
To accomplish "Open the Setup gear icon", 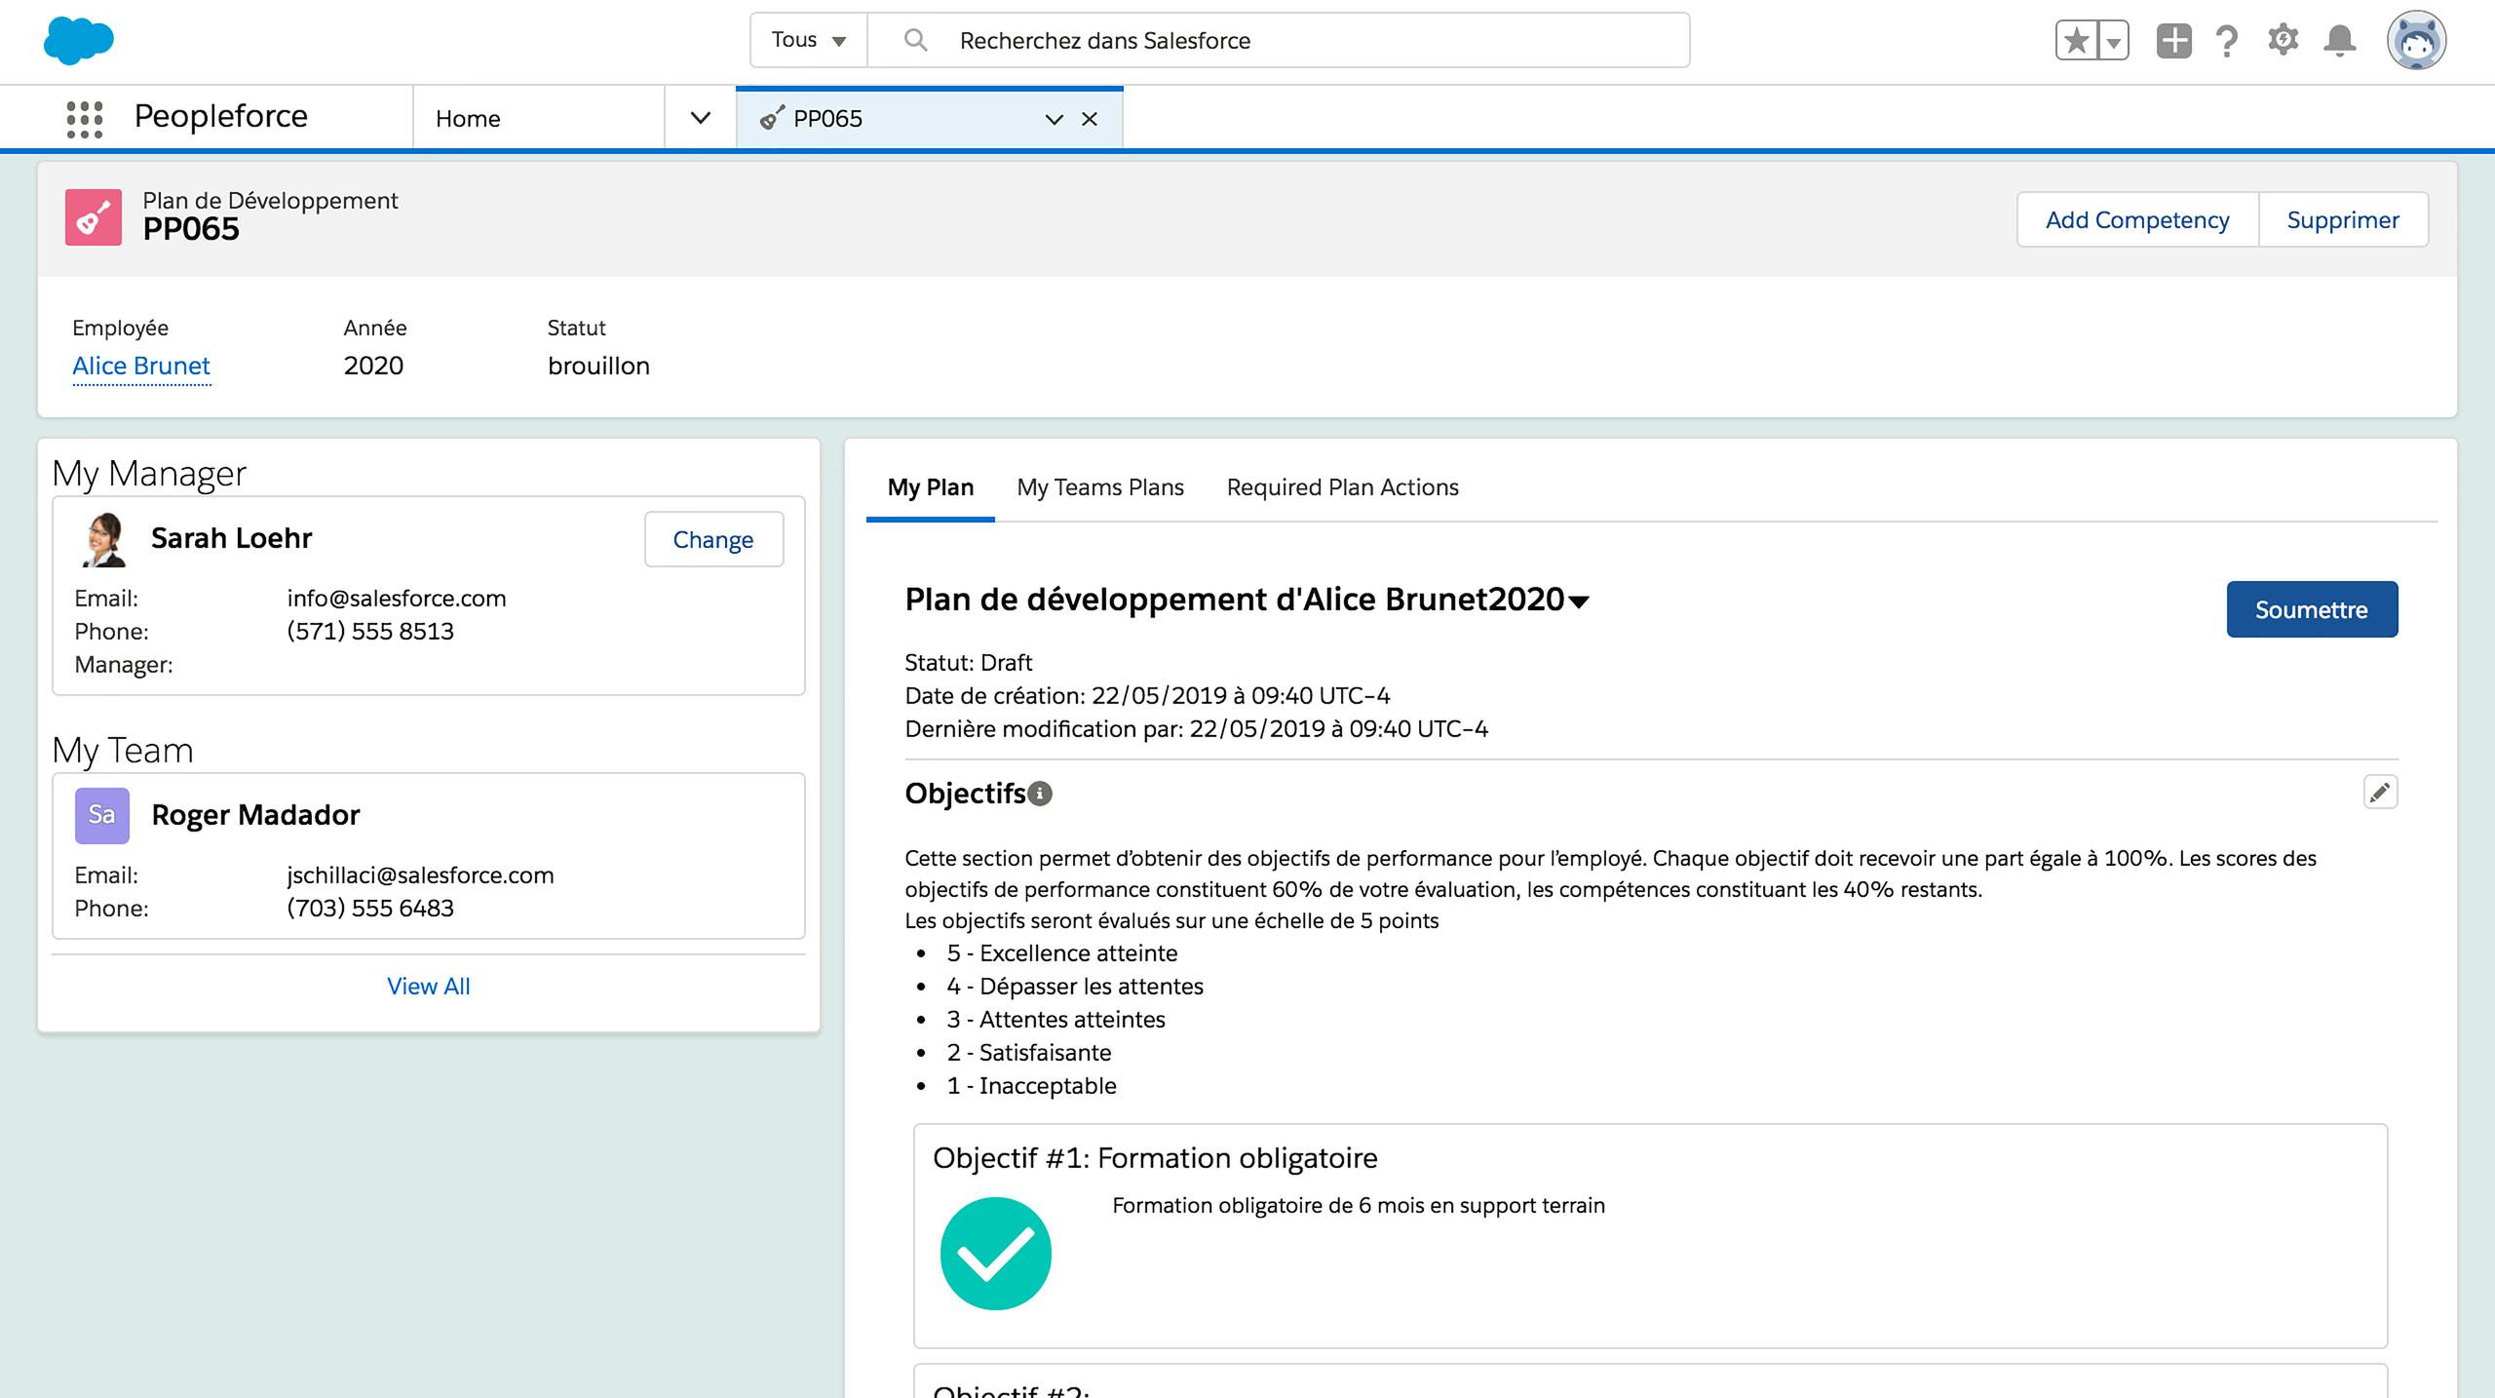I will coord(2284,40).
